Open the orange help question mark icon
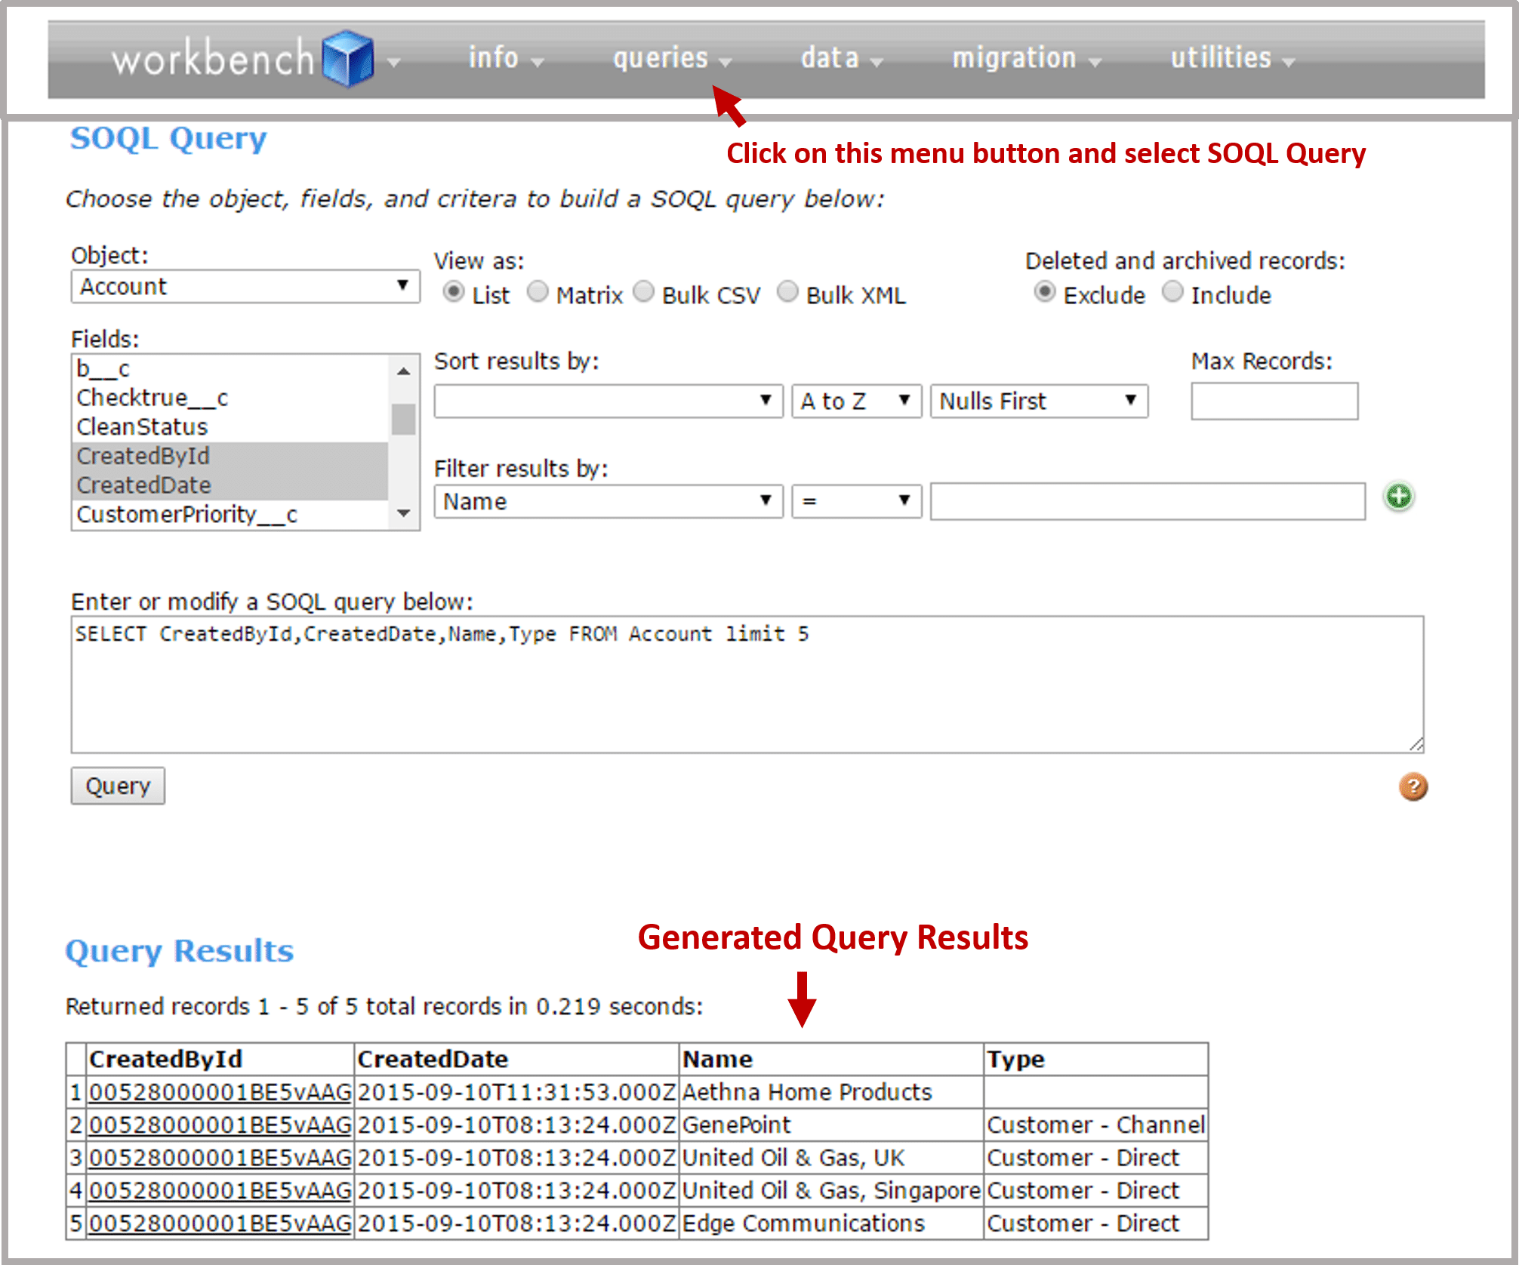The image size is (1519, 1265). (1413, 786)
